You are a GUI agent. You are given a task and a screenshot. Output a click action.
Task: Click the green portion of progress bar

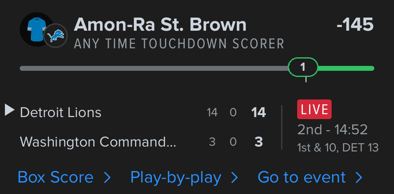[x=346, y=68]
